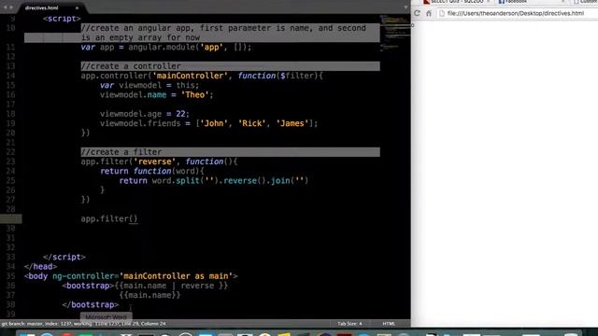Open the tab list dropdown arrow in Sublime
The width and height of the screenshot is (598, 336).
[406, 7]
